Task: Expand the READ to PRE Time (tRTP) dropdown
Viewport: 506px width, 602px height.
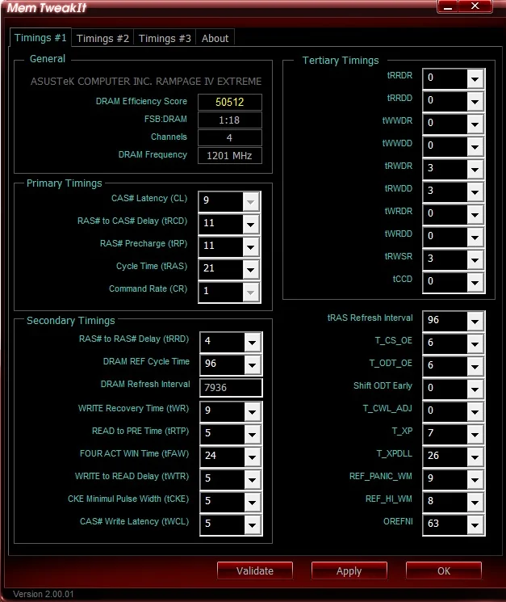Action: (253, 434)
